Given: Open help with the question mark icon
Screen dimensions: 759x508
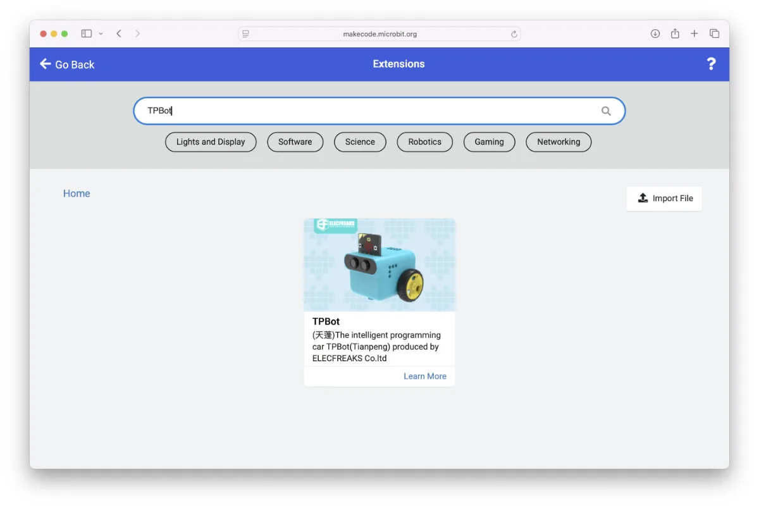Looking at the screenshot, I should [711, 64].
